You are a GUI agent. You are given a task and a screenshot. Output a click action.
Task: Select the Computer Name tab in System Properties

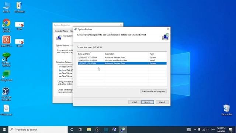coord(61,31)
